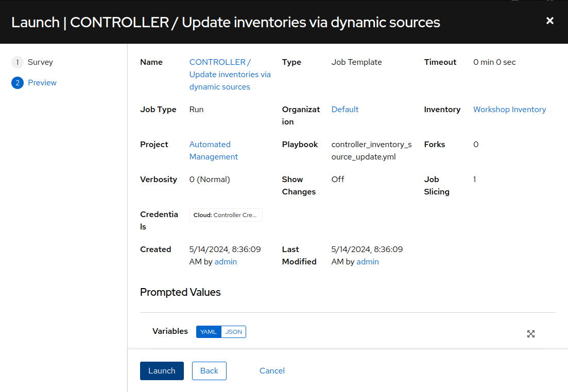Click the Run job type value
This screenshot has height=392, width=568.
point(196,109)
